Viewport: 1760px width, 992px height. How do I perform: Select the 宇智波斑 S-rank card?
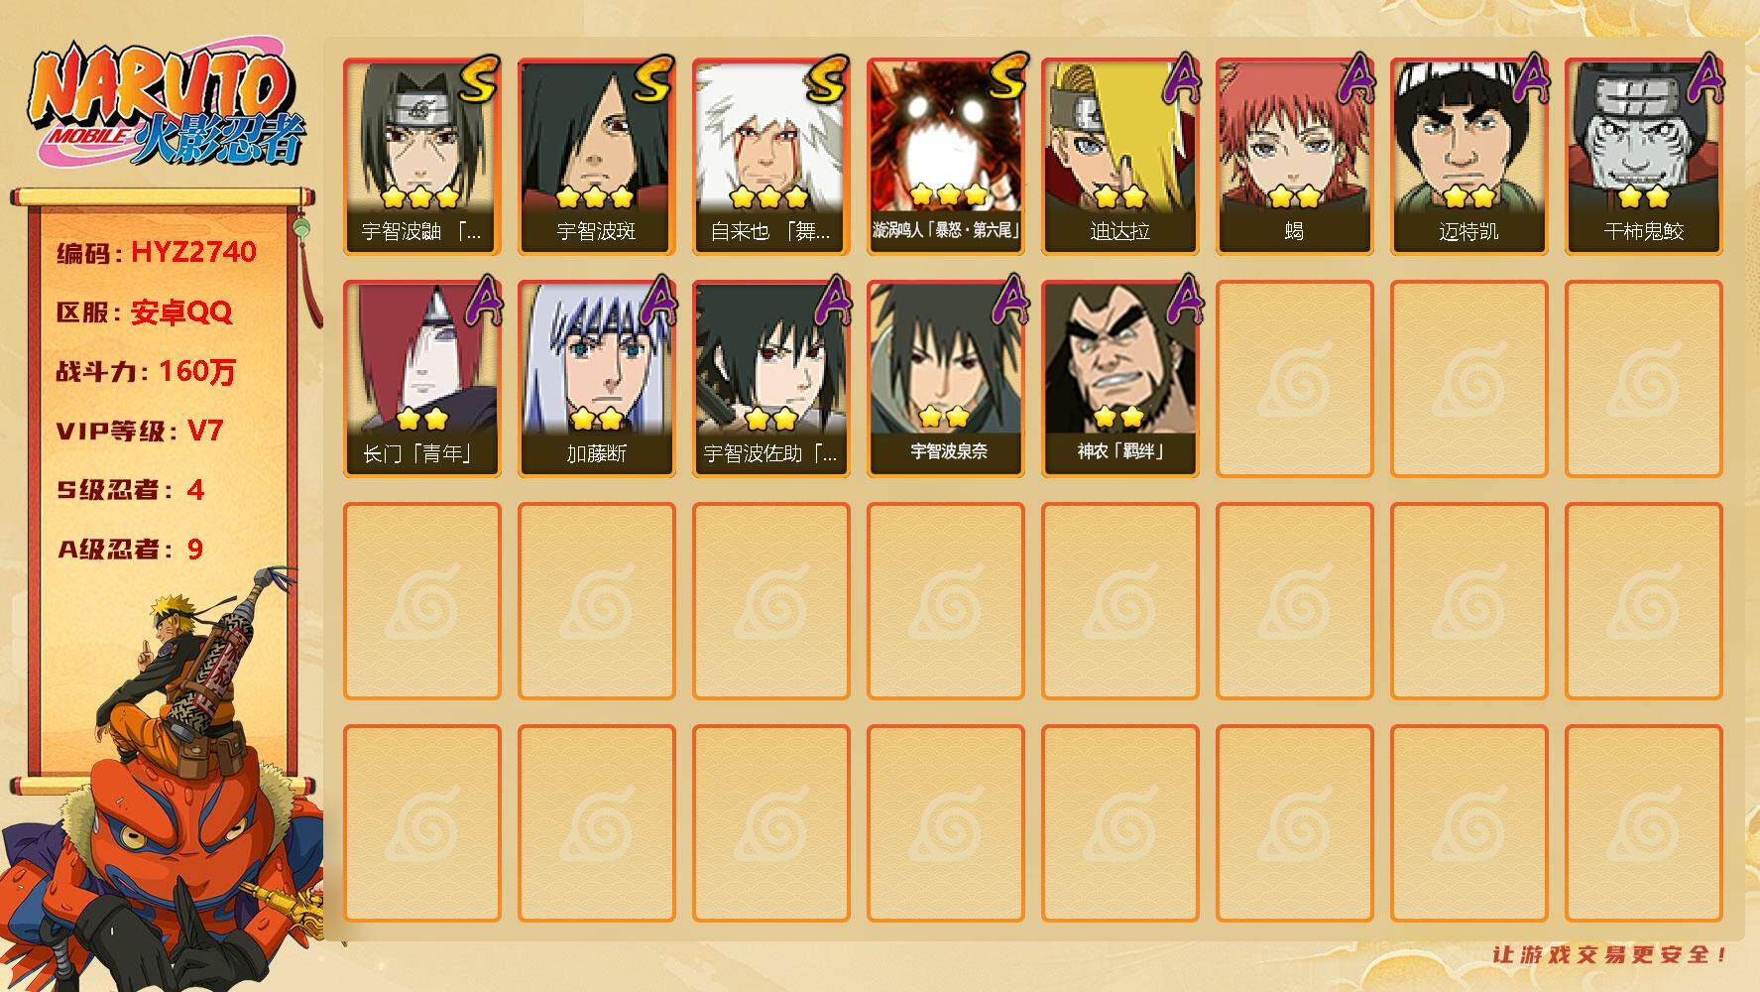[x=597, y=157]
